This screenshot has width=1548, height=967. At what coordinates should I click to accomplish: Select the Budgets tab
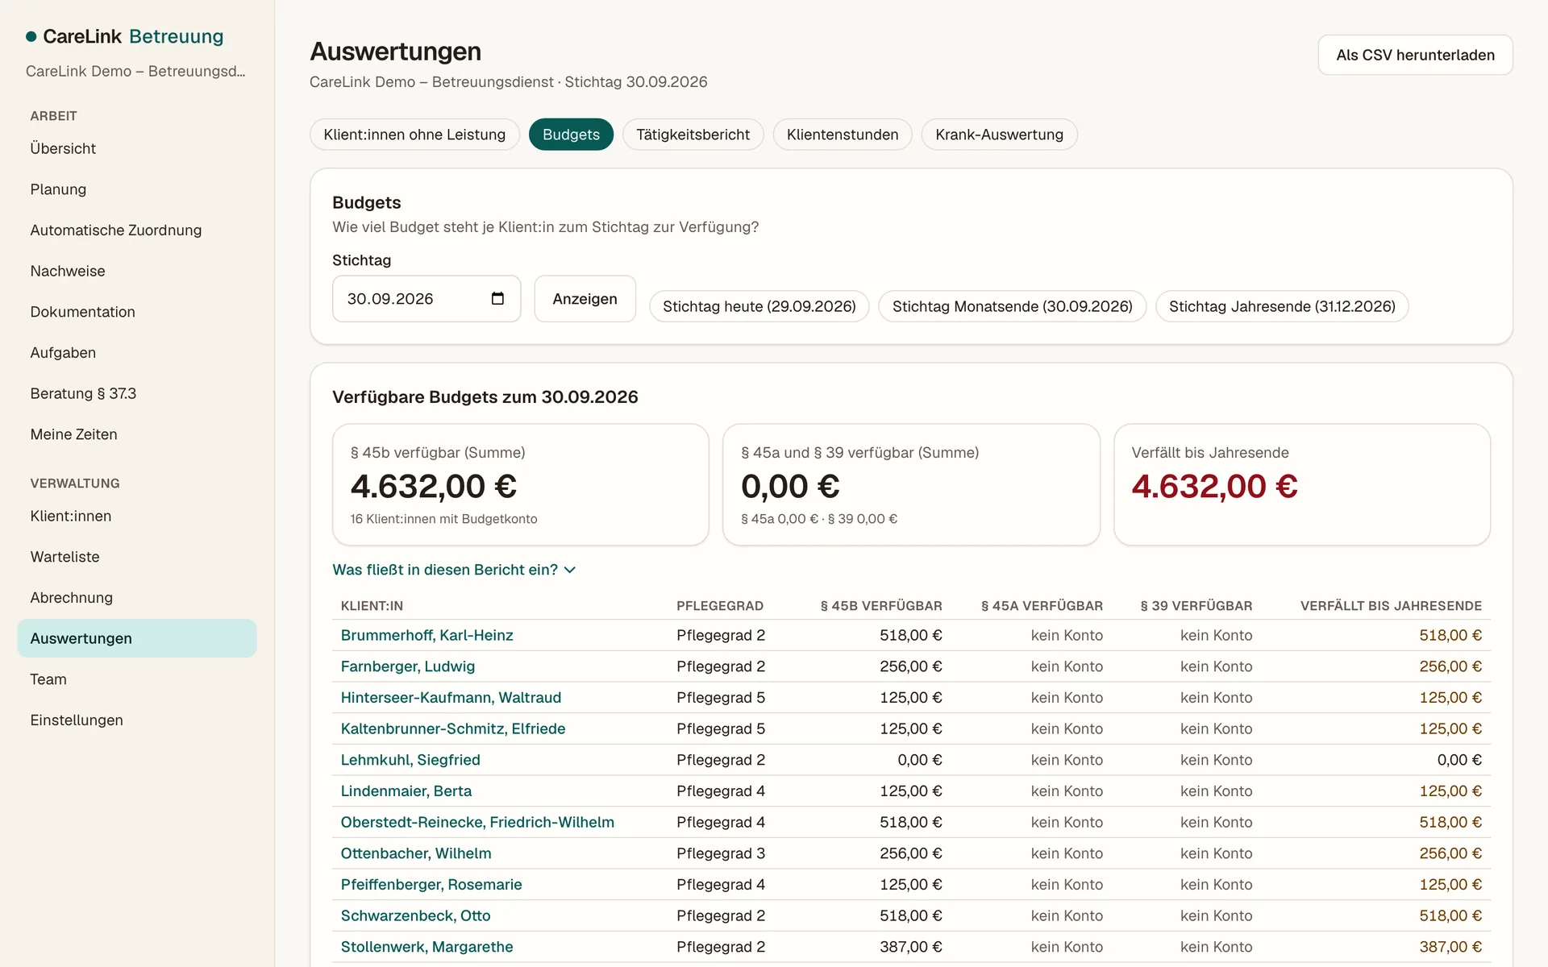point(571,135)
